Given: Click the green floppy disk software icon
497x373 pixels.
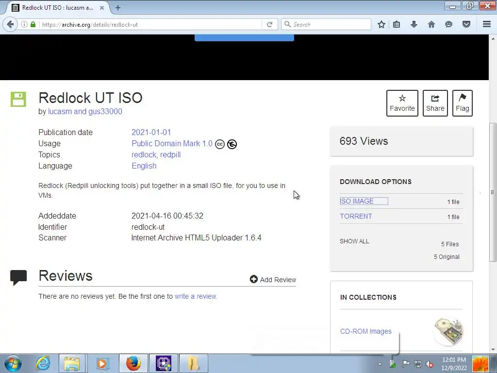Looking at the screenshot, I should pos(18,99).
